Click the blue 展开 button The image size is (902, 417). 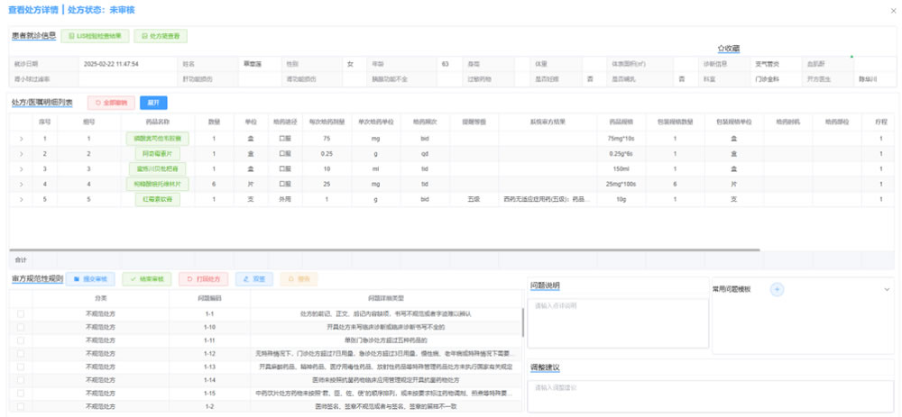(153, 103)
